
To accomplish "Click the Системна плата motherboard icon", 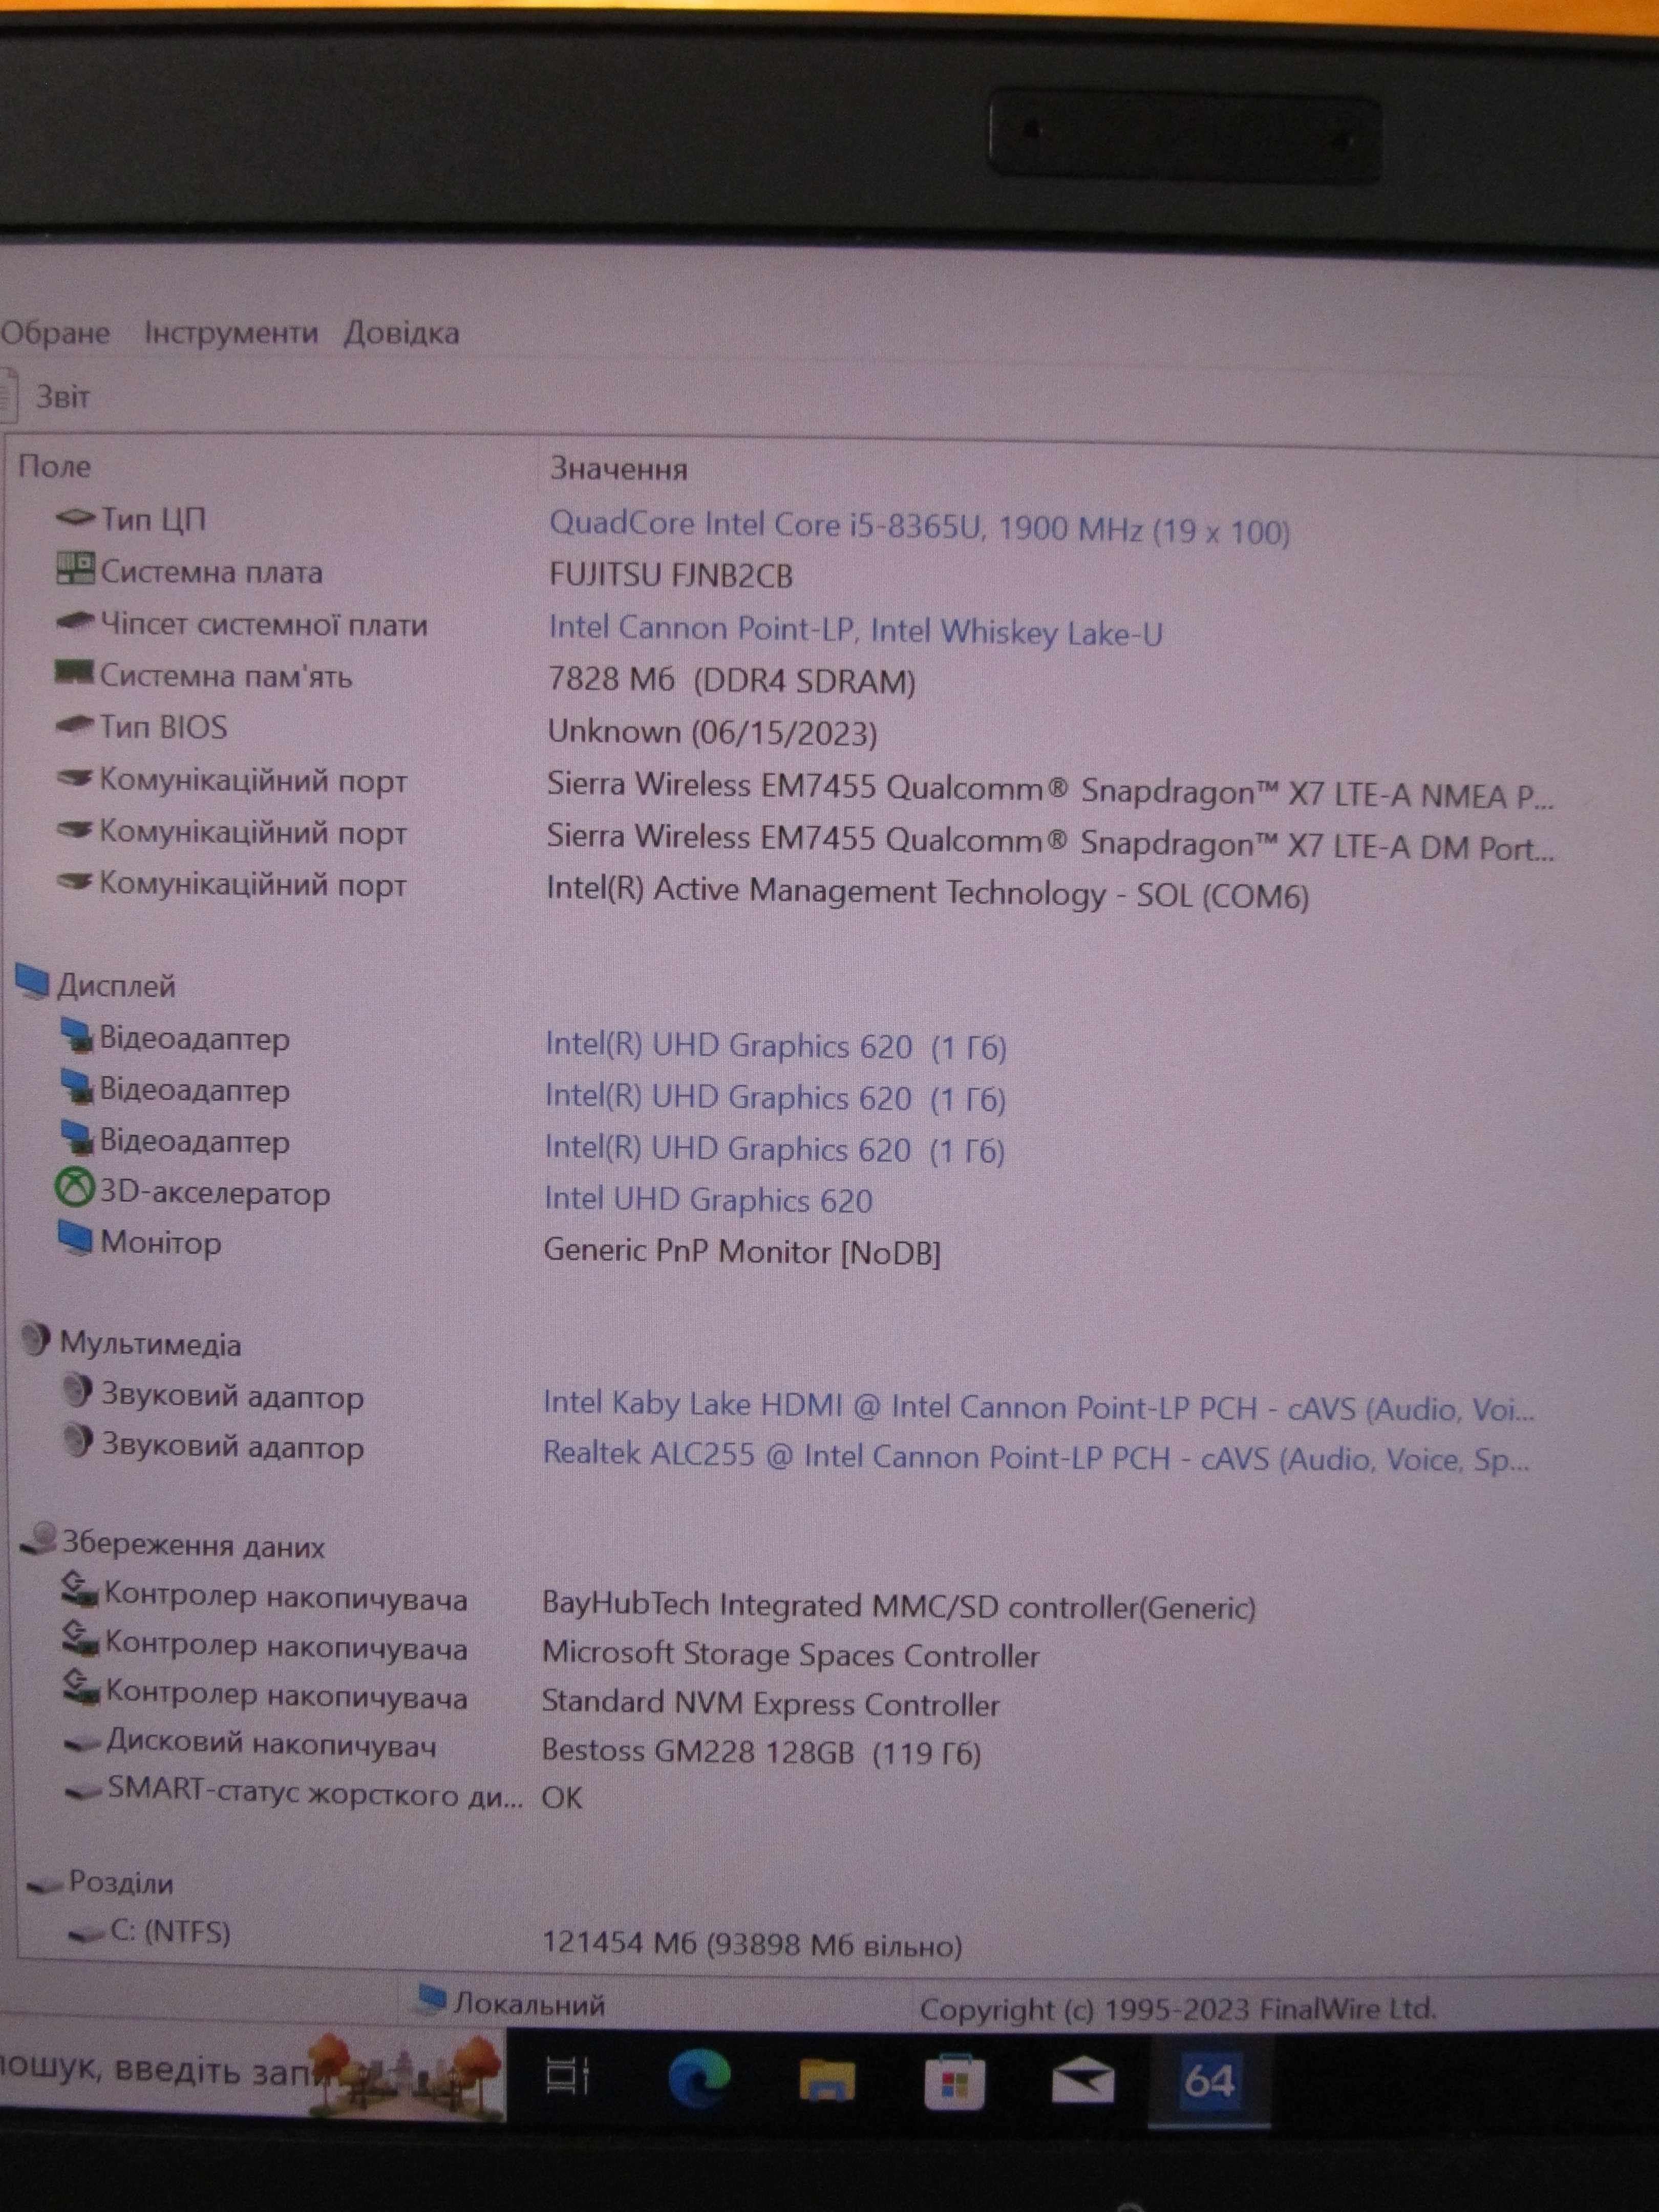I will pos(75,569).
